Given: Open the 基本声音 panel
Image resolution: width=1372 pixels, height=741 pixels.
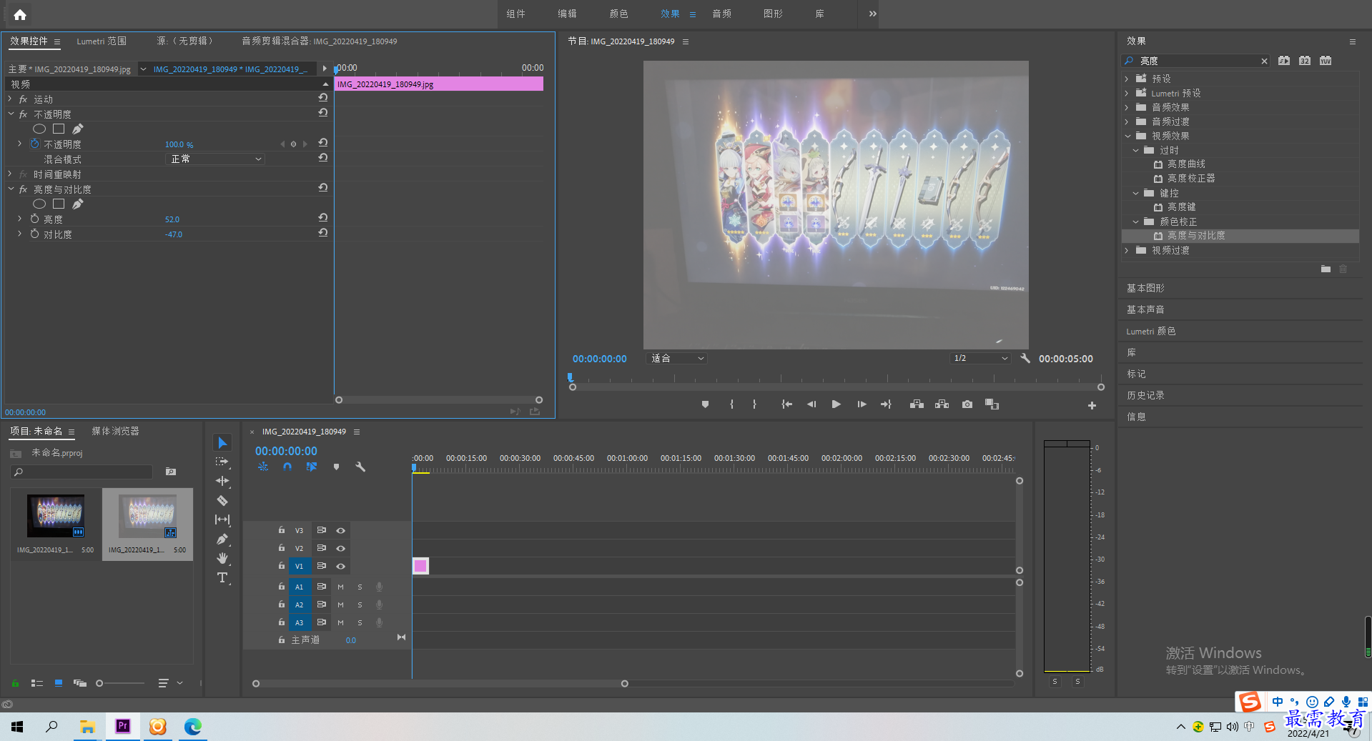Looking at the screenshot, I should tap(1145, 309).
